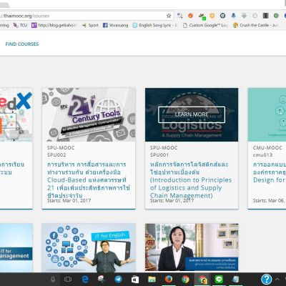
Task: Open the FIND COURSES menu item
Action: tap(22, 44)
